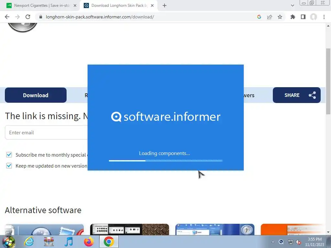Close the Download Longhorn Skin Pack tab
The height and width of the screenshot is (248, 331).
(152, 5)
